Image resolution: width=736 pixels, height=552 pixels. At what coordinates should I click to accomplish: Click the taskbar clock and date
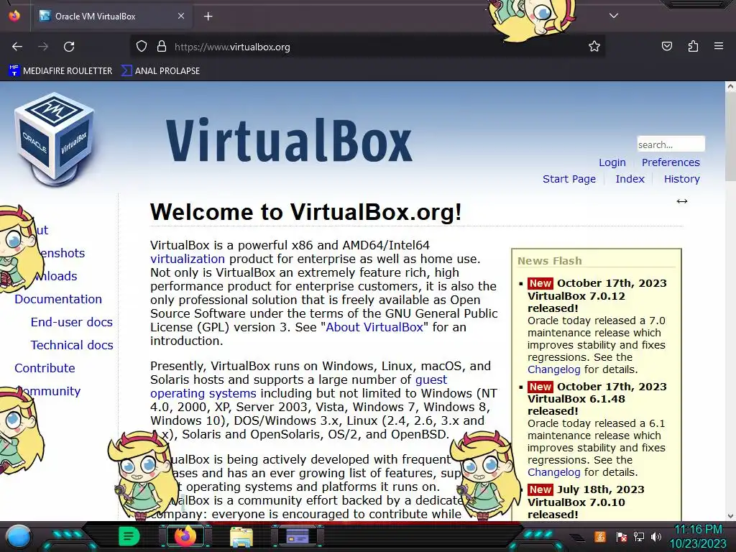click(698, 536)
